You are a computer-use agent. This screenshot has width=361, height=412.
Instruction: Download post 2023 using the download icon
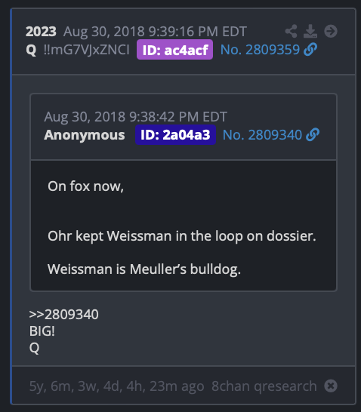pyautogui.click(x=310, y=31)
